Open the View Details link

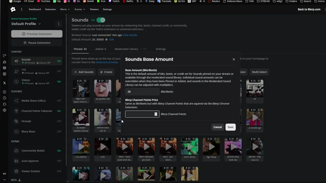[130, 35]
